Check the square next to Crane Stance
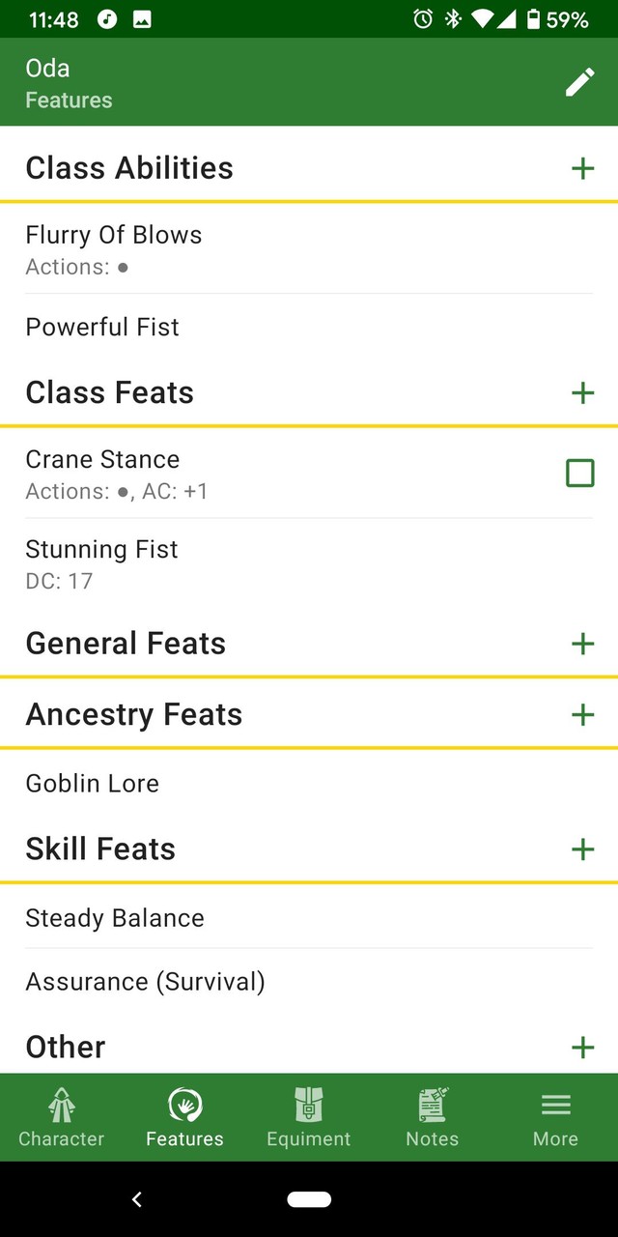 pos(579,473)
